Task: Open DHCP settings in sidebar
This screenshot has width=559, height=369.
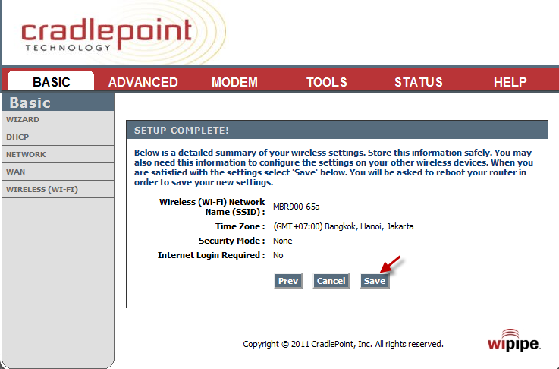Action: pos(58,137)
